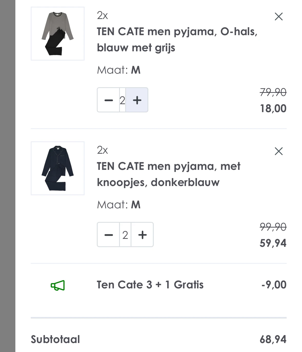Screen dimensions: 302x352
Task: Increase quantity of the donkerblauw pyjama
Action: (142, 235)
